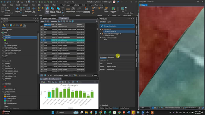This screenshot has width=205, height=115.
Task: Switch Contents to List By Drawing Order
Action: pyautogui.click(x=4, y=26)
